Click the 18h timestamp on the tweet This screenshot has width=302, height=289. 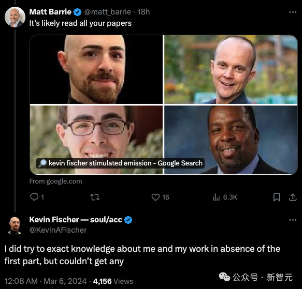click(x=143, y=12)
